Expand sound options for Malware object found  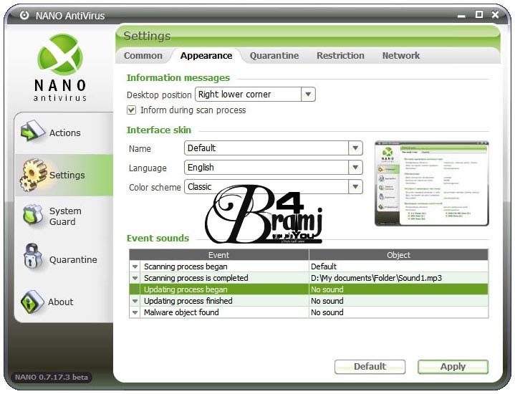pyautogui.click(x=135, y=312)
